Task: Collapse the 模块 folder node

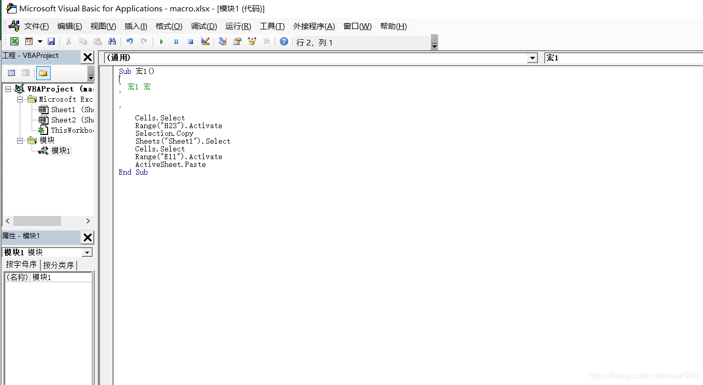Action: pyautogui.click(x=20, y=140)
